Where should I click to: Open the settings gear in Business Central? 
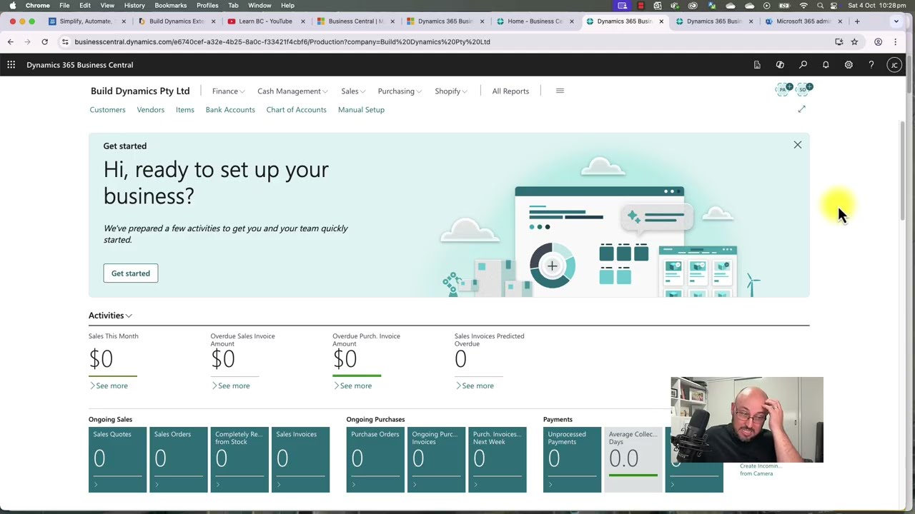pyautogui.click(x=849, y=65)
